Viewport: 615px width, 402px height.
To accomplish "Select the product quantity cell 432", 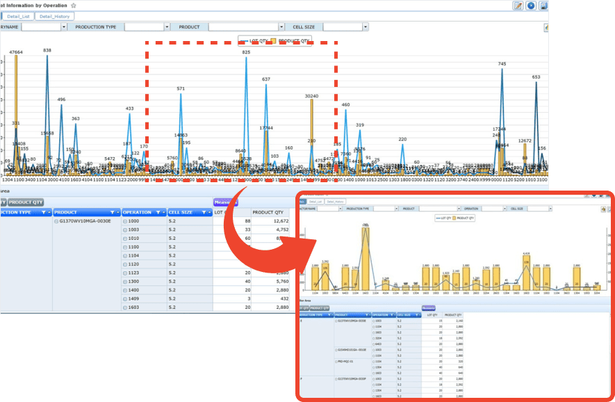I will (270, 299).
